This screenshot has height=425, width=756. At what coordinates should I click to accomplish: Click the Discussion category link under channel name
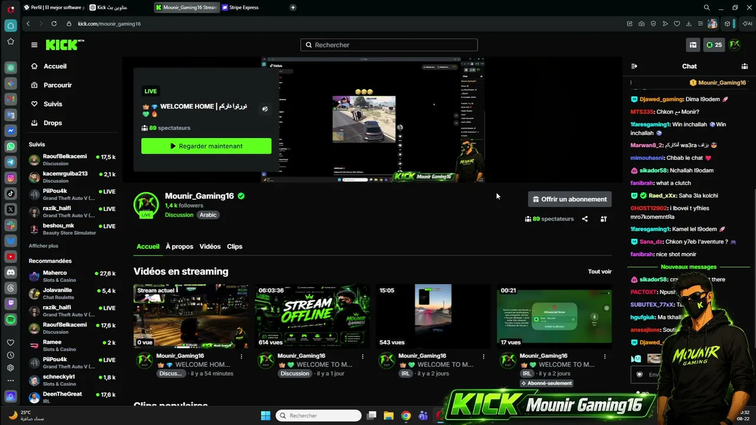click(x=179, y=215)
